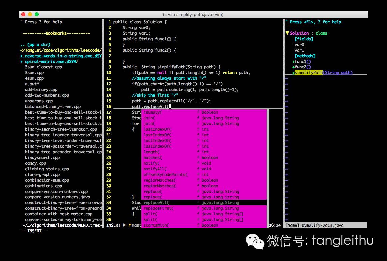
Task: Open add-two-numbers.cpp in NERDTree
Action: point(47,95)
